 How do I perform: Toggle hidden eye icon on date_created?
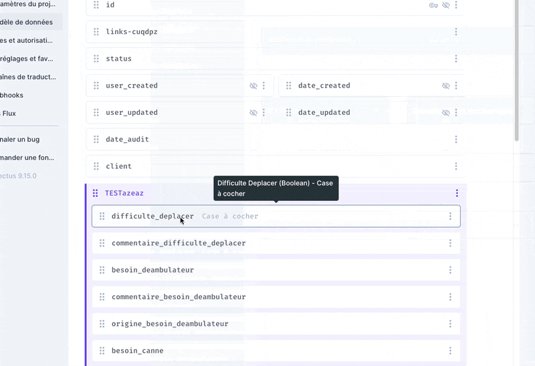(446, 85)
